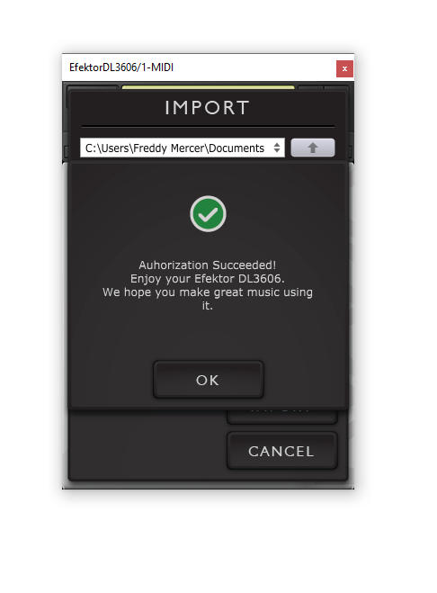Click the down arrow of path stepper
437x593 pixels.
[x=277, y=150]
